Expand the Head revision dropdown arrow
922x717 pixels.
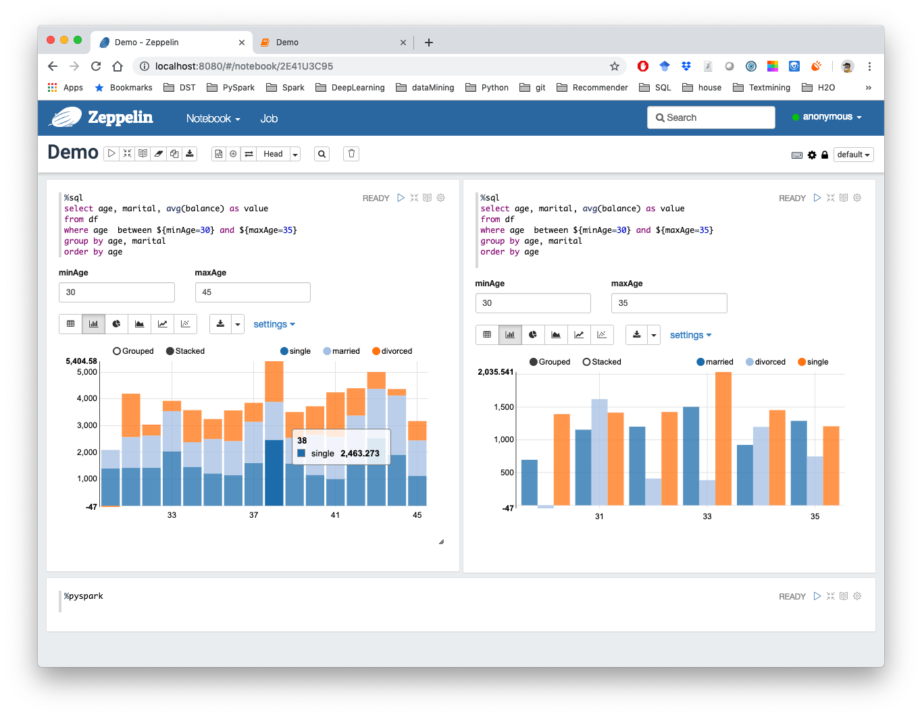[295, 154]
